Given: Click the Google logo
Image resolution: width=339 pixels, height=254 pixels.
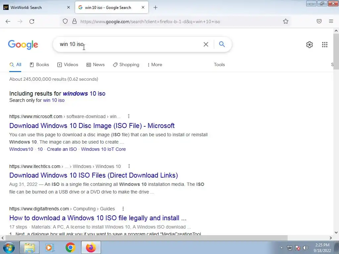Looking at the screenshot, I should (23, 45).
